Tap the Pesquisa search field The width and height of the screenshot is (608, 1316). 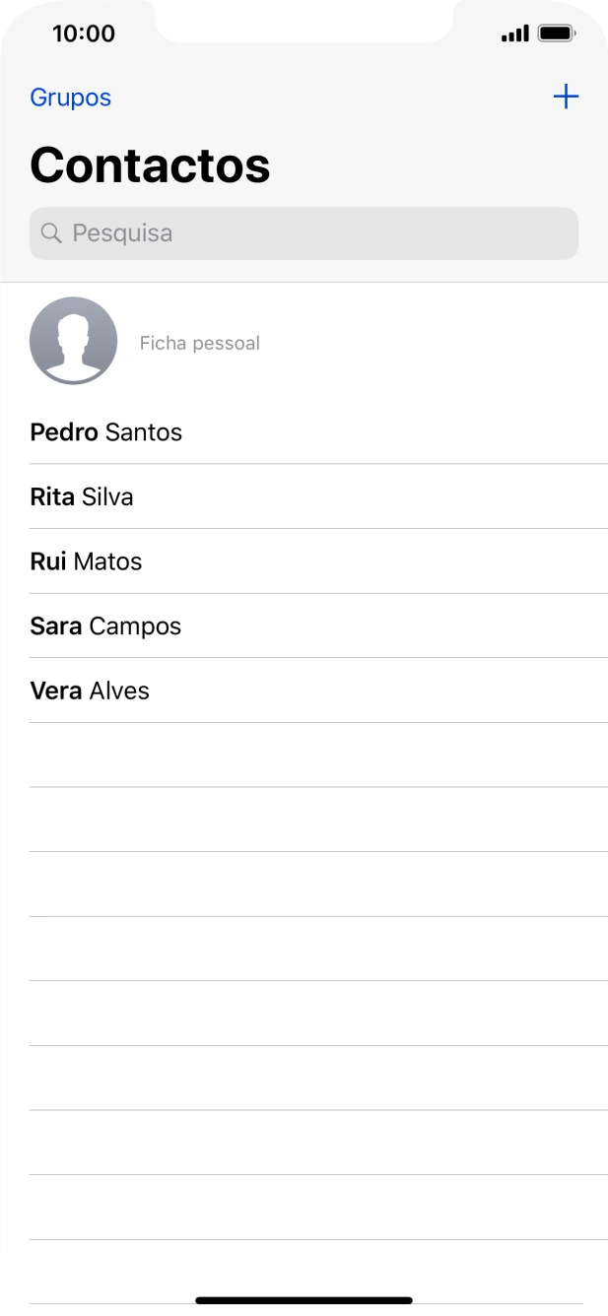(x=304, y=232)
